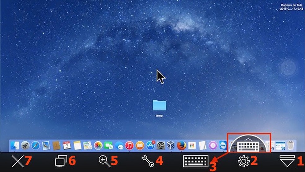Image resolution: width=305 pixels, height=172 pixels.
Task: Open the temp folder on the desktop
Action: point(159,105)
